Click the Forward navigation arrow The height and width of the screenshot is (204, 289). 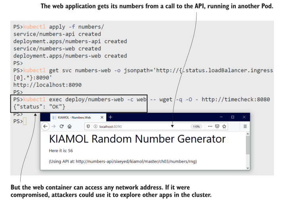(x=54, y=127)
